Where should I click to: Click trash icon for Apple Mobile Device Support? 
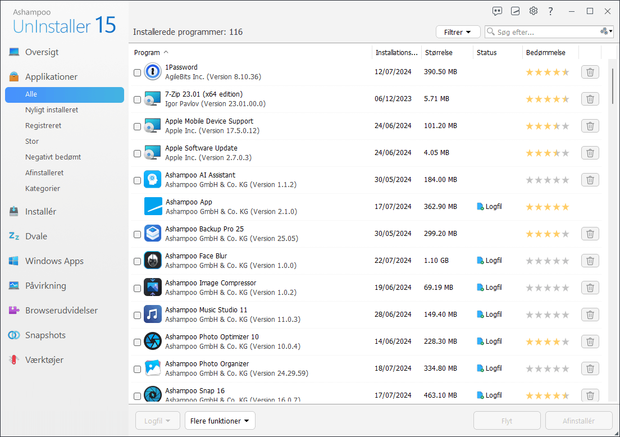pos(590,126)
